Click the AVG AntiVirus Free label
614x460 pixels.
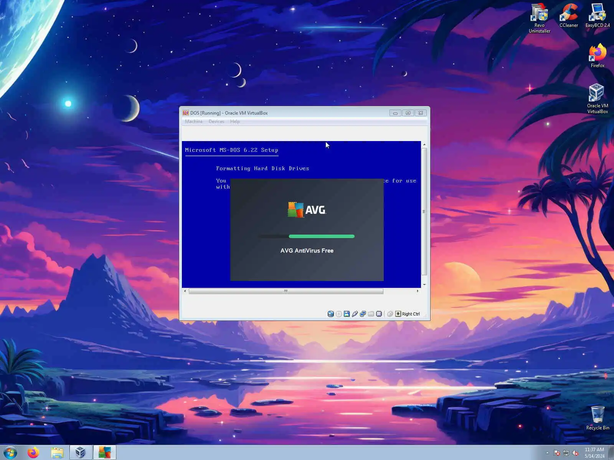[x=307, y=251]
